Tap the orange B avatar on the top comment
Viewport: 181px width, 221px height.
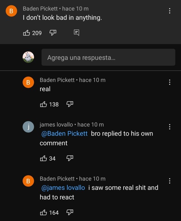pos(11,11)
